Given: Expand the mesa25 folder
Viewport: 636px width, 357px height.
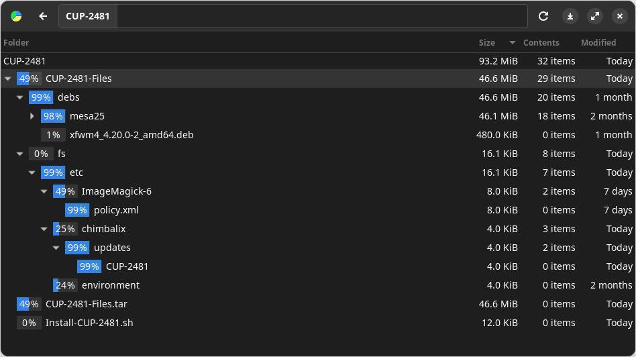Looking at the screenshot, I should point(32,116).
